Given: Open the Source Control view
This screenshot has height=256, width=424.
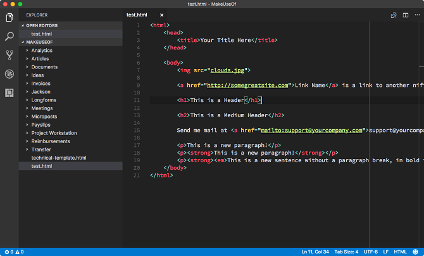Looking at the screenshot, I should coord(9,54).
